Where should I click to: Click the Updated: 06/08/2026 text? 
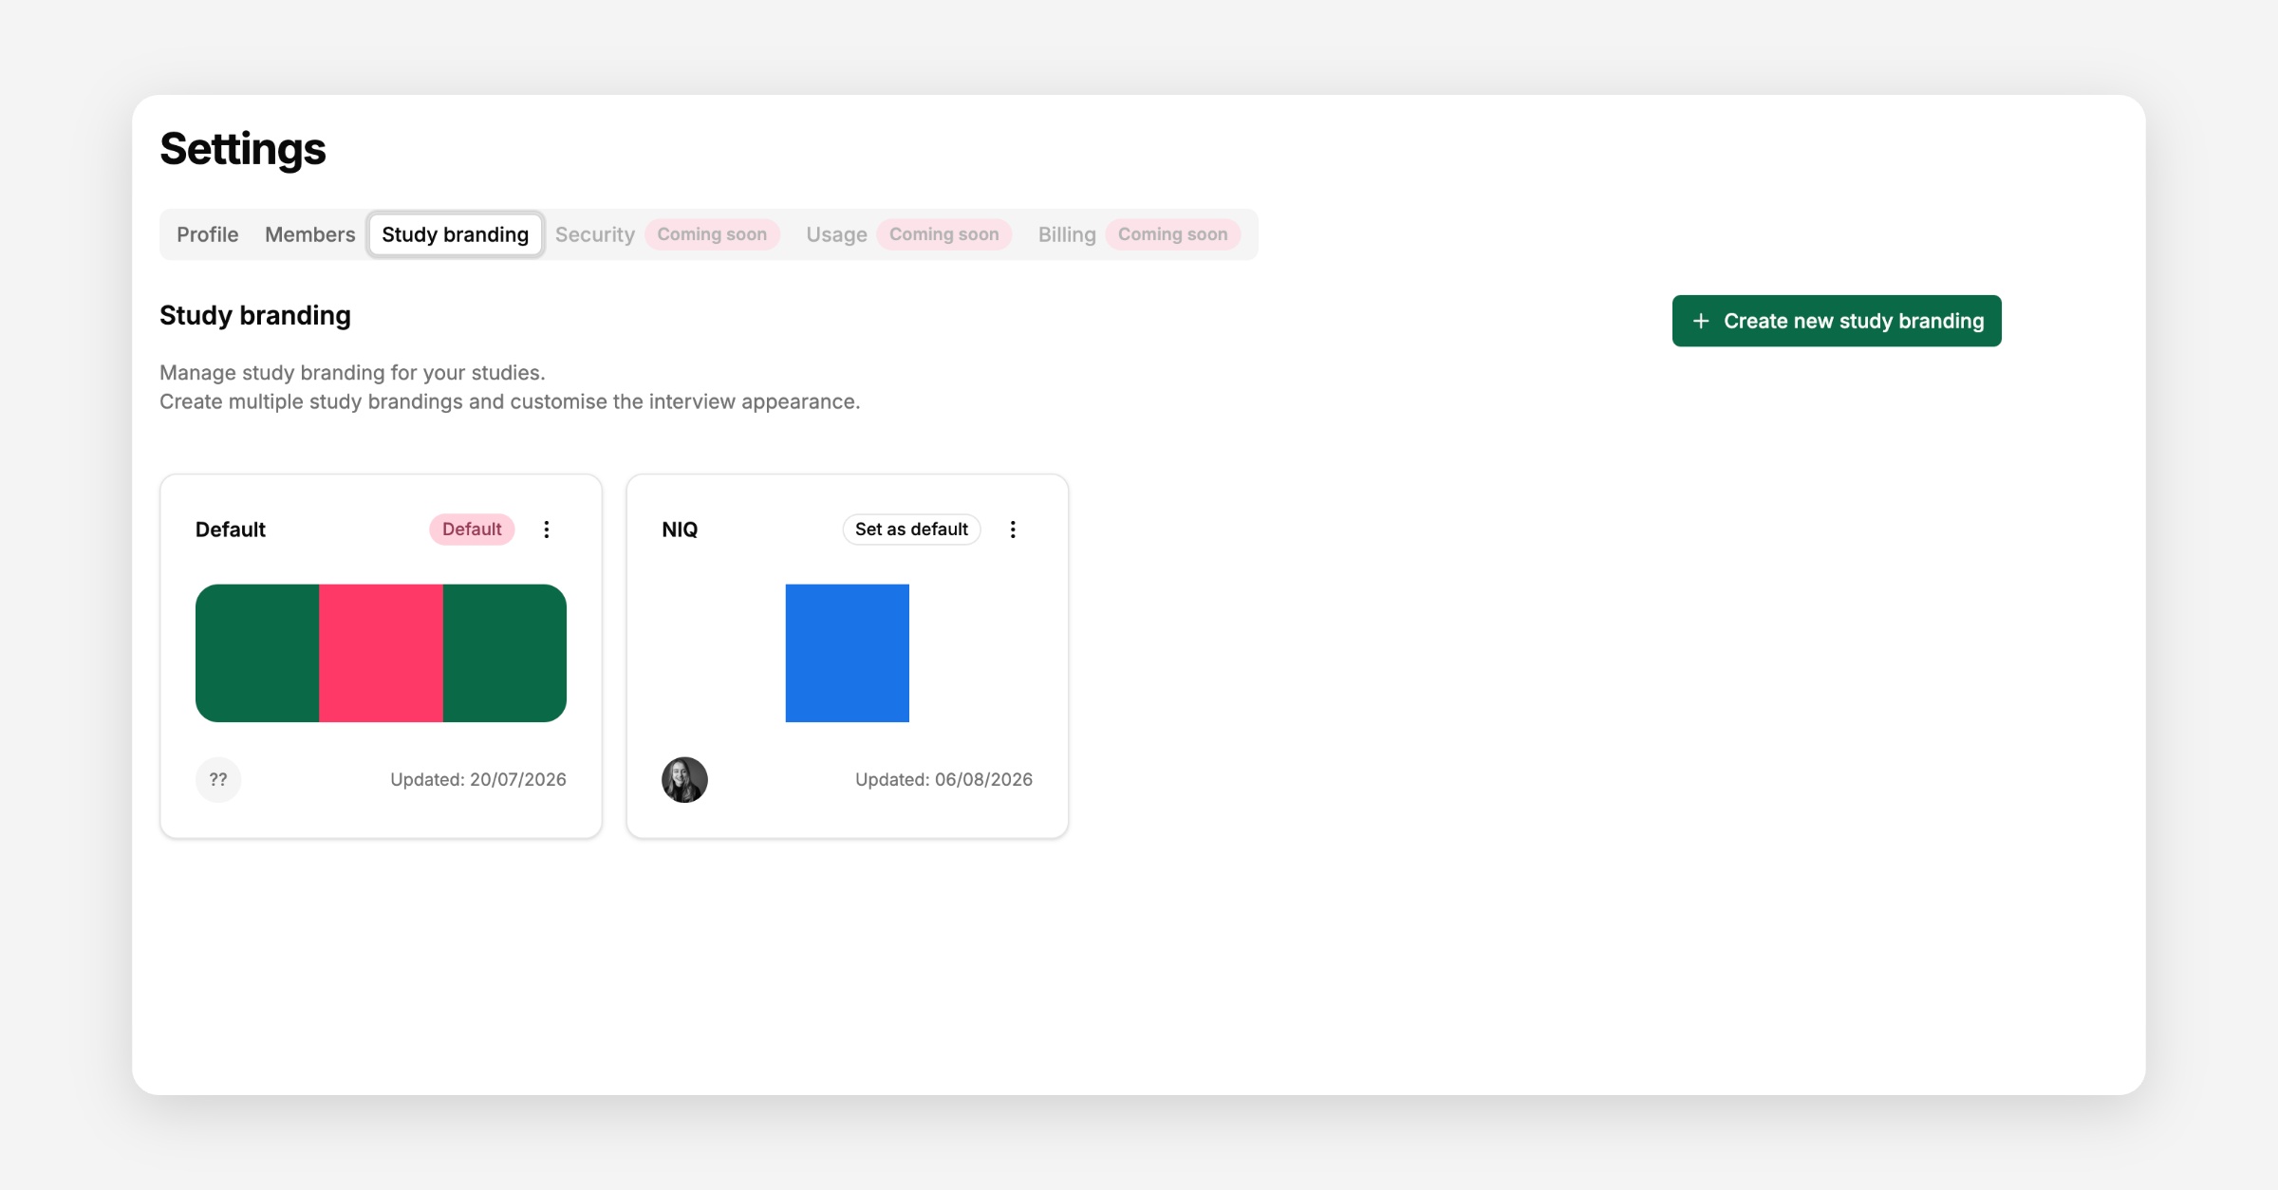tap(943, 779)
